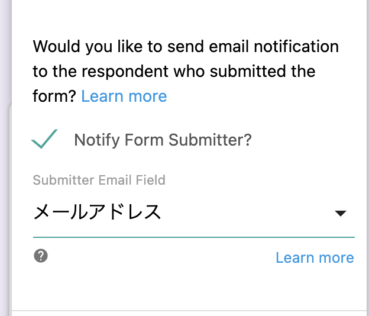Click the teal underline of email dropdown
Screen dimensions: 369x316
pos(194,237)
